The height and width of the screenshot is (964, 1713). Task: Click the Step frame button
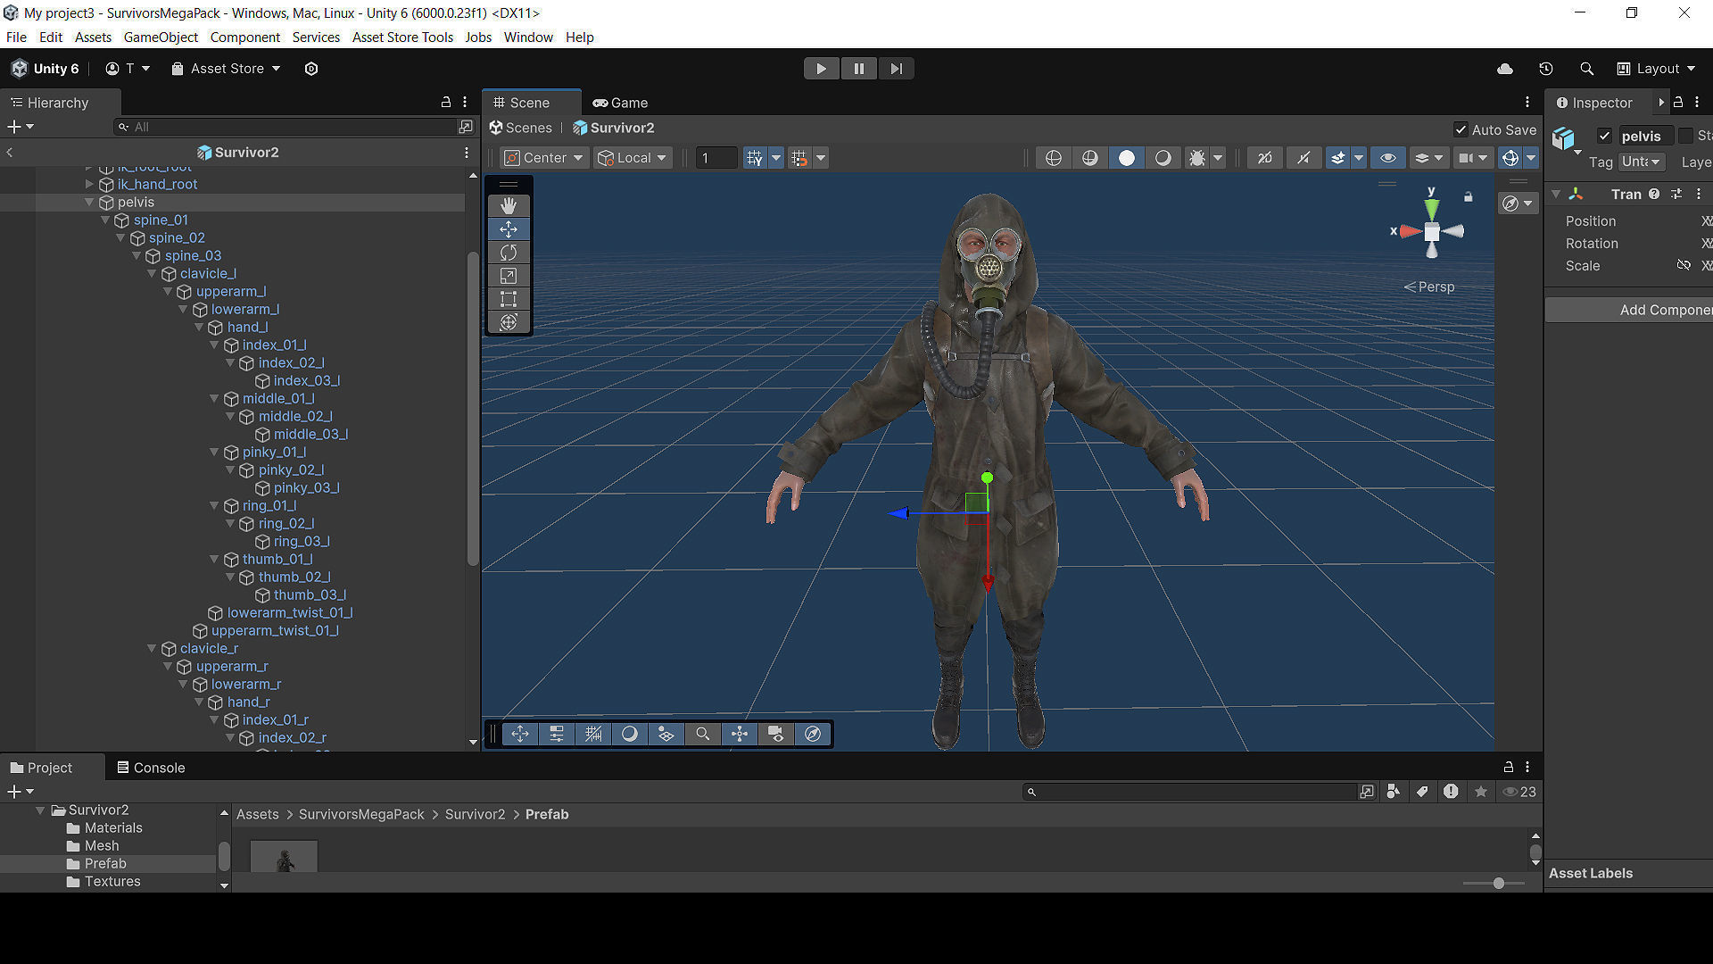(896, 69)
